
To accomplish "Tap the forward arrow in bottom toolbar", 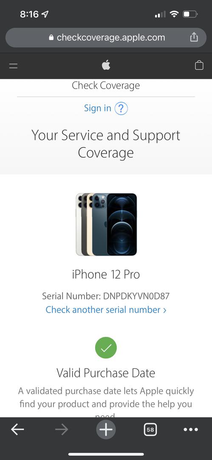I will [x=62, y=429].
